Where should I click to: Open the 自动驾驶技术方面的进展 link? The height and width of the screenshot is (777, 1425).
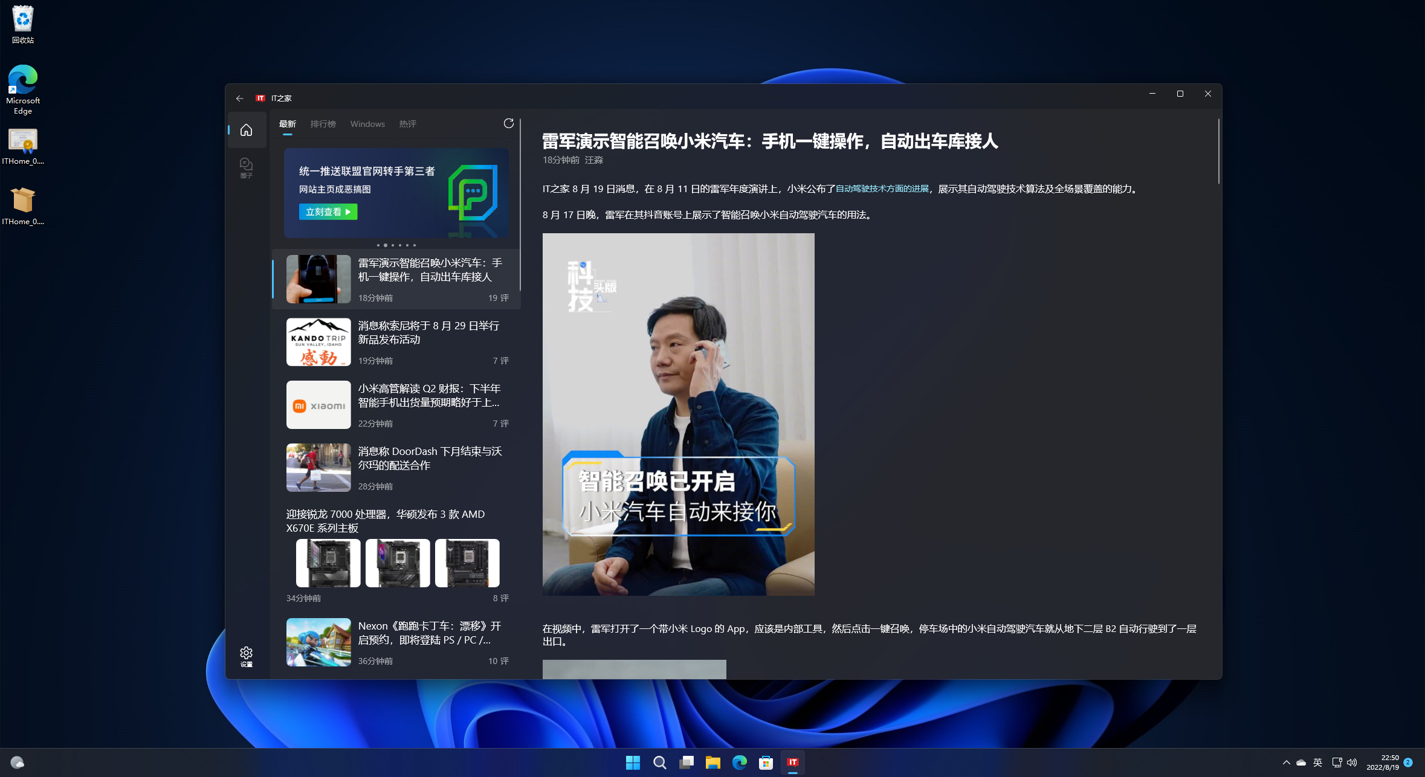[882, 189]
